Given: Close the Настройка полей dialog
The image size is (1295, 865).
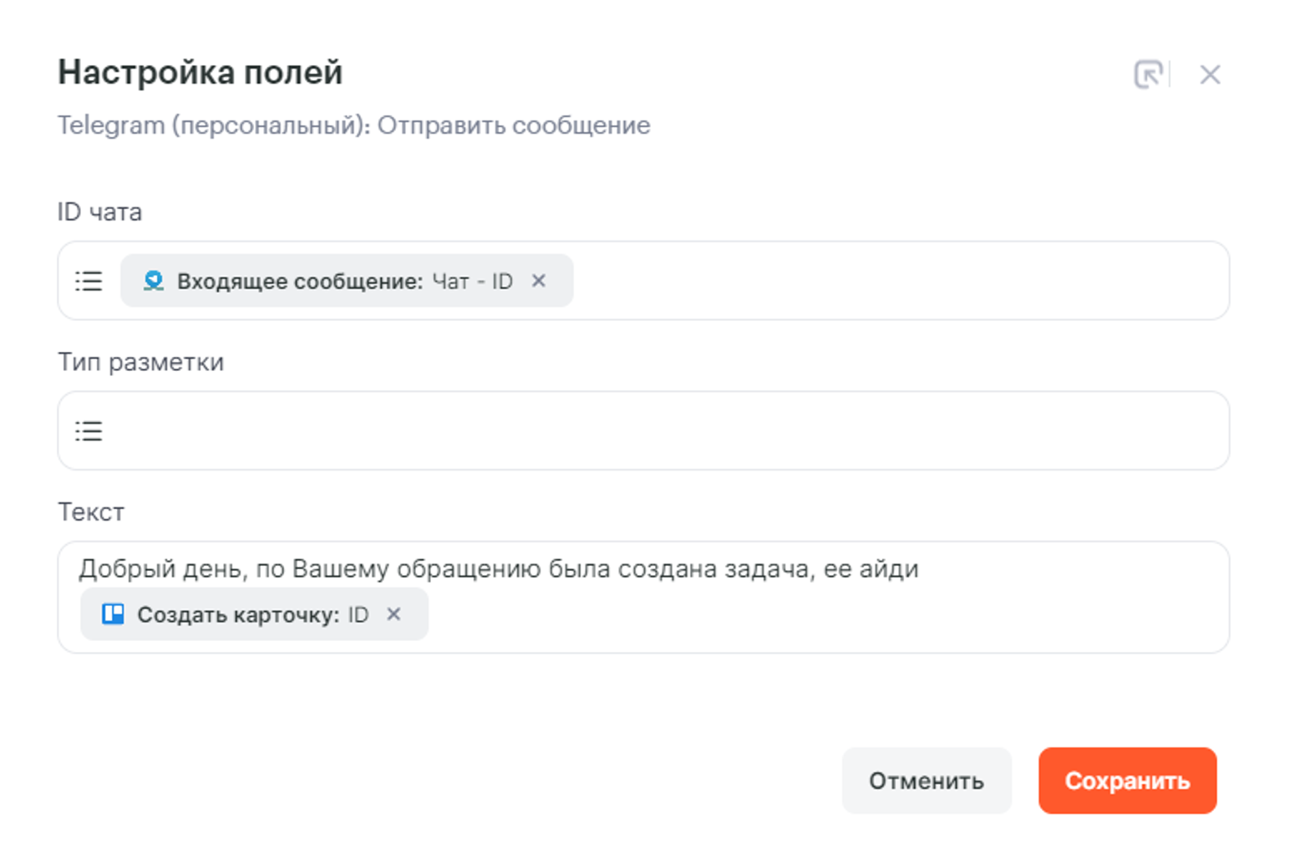Looking at the screenshot, I should pos(1209,74).
